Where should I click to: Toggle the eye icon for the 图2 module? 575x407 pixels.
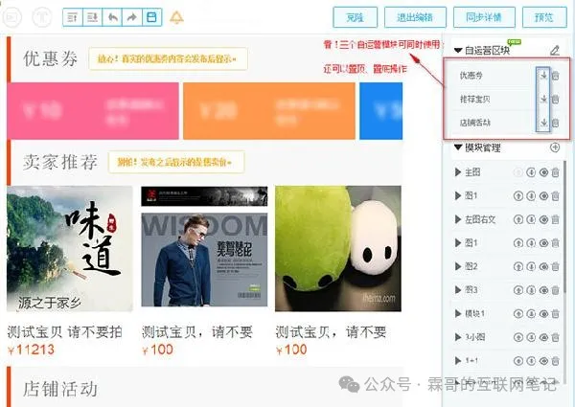click(x=543, y=266)
